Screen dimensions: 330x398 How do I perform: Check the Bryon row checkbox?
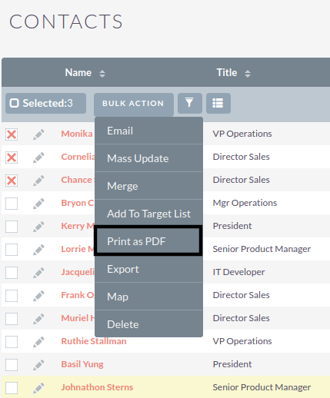[12, 204]
